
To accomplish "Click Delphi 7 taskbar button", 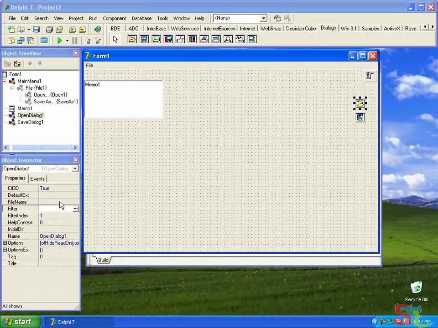I will click(79, 322).
